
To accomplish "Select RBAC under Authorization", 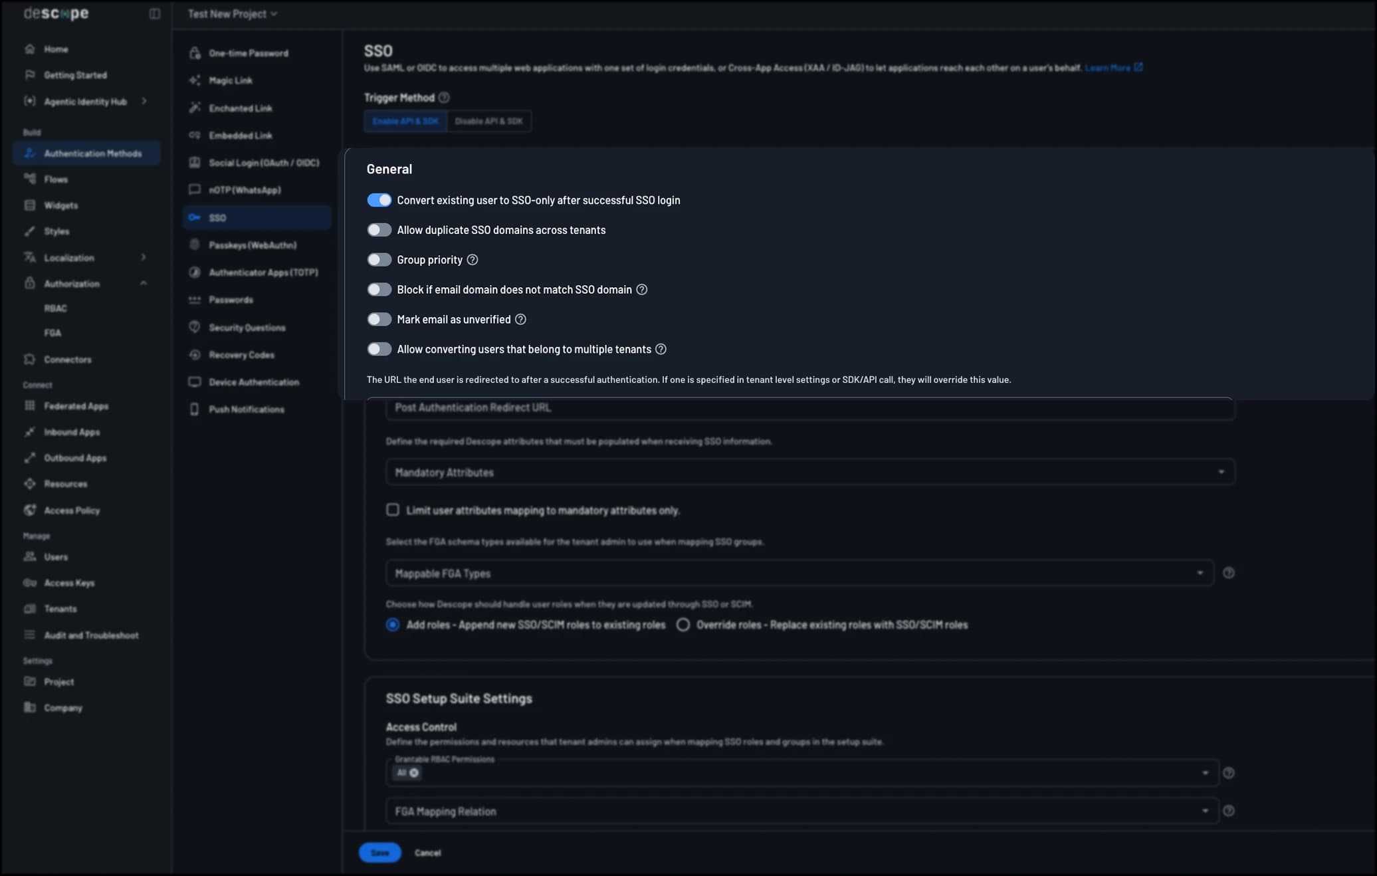I will point(55,308).
